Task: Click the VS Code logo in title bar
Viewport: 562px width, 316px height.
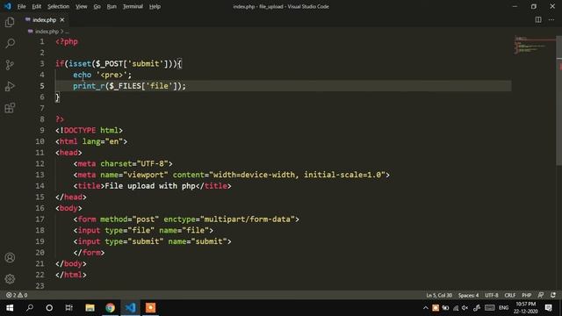Action: pos(8,6)
